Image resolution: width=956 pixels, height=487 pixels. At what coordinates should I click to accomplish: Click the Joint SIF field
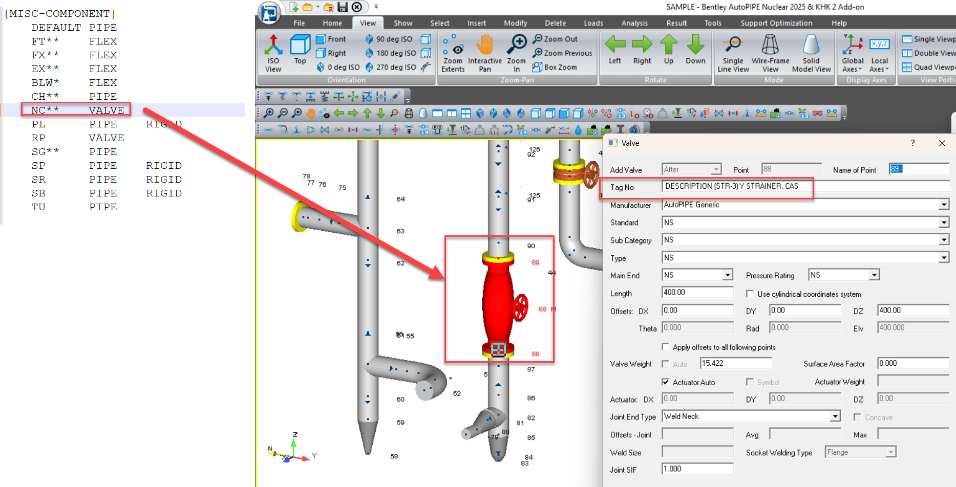(x=697, y=469)
